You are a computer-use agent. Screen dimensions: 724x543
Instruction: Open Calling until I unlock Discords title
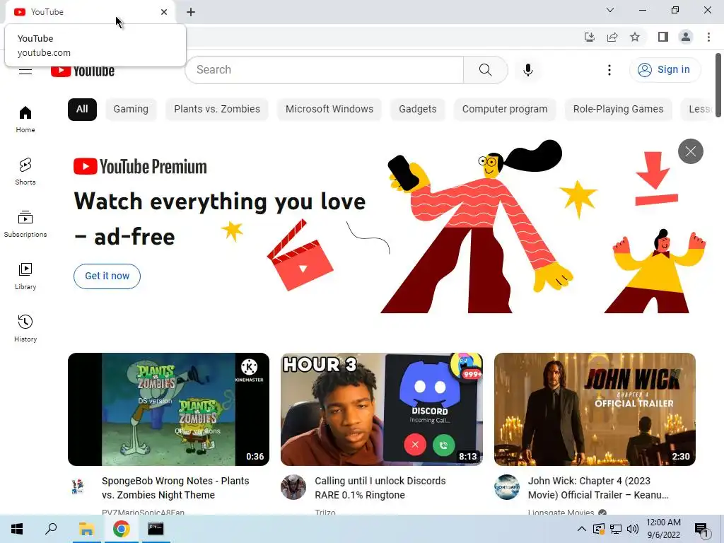click(380, 488)
